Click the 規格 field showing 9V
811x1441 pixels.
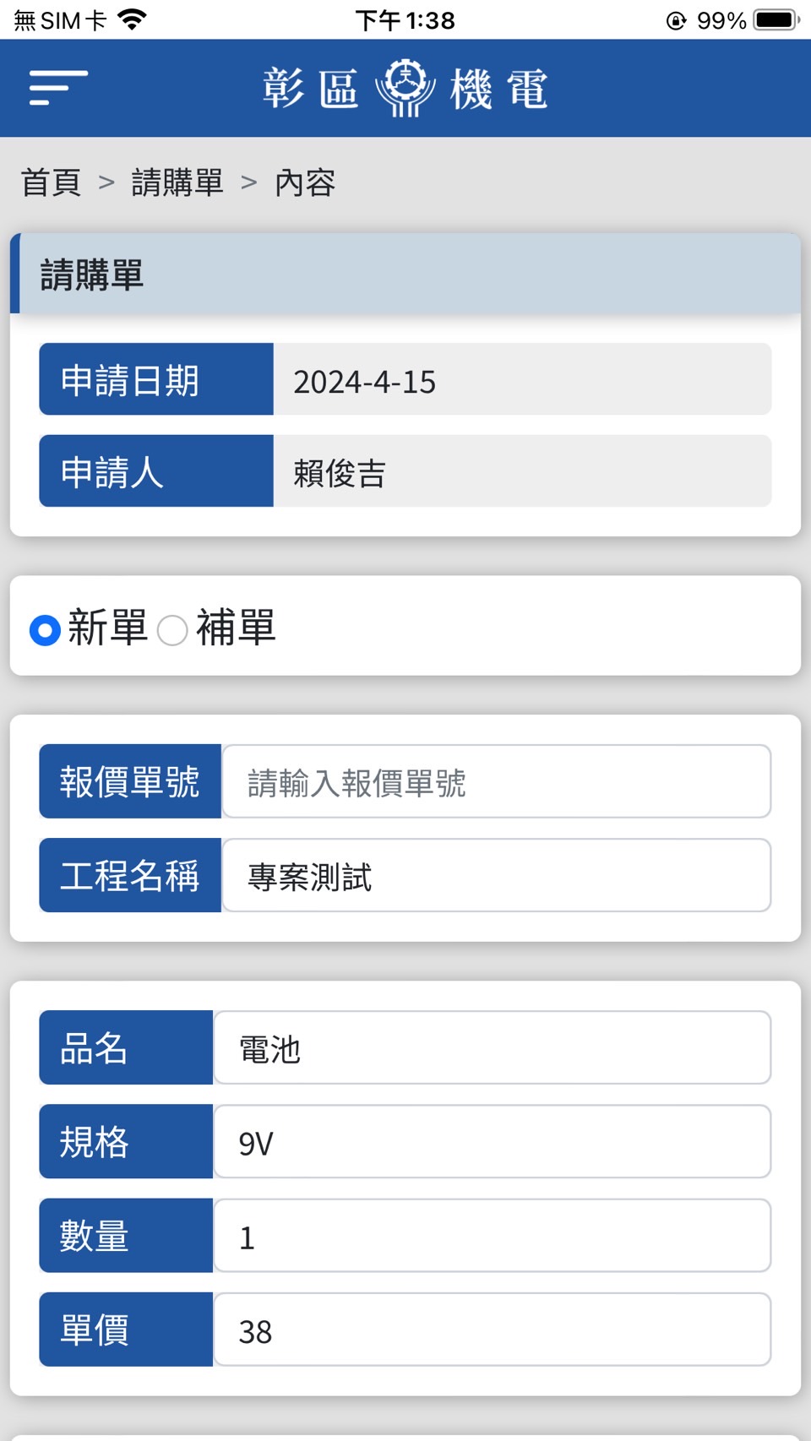(492, 1142)
